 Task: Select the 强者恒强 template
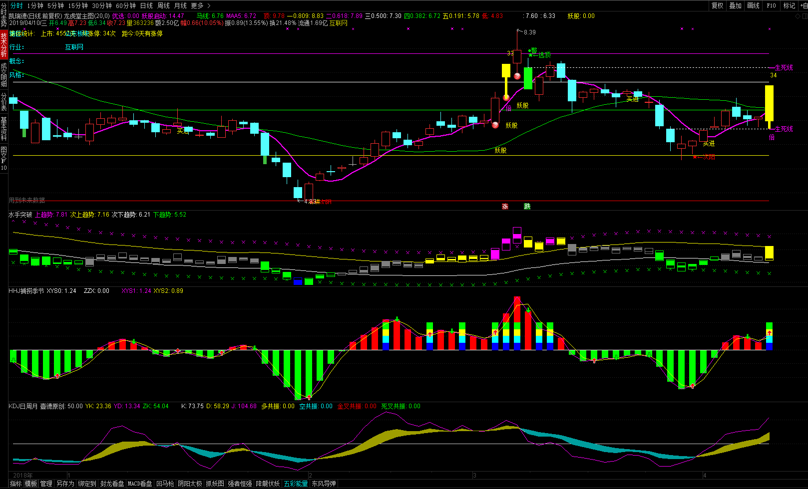pyautogui.click(x=240, y=484)
